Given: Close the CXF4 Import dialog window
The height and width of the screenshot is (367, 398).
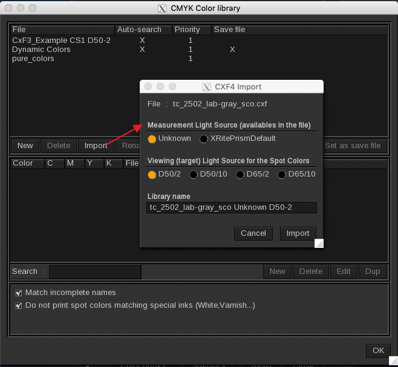Looking at the screenshot, I should (148, 86).
